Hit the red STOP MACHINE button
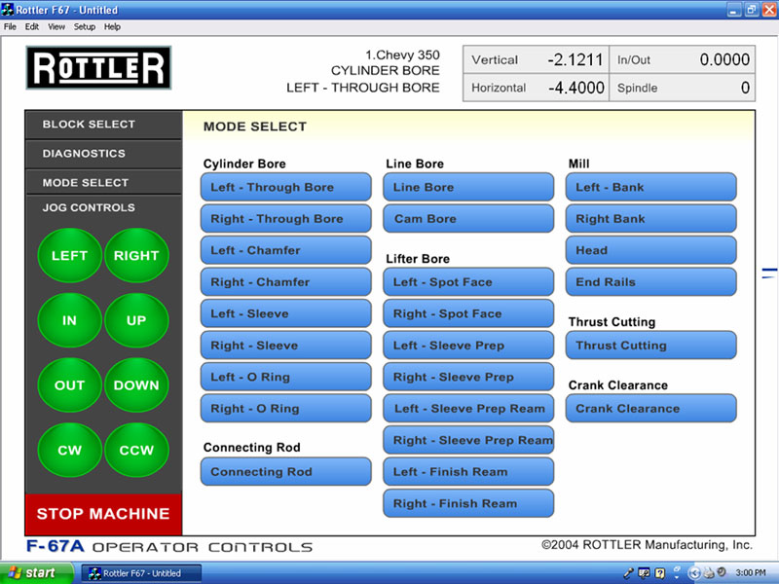 coord(103,513)
